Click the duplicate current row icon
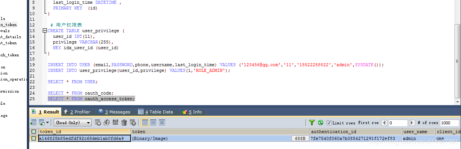461x149 pixels. coord(107,123)
